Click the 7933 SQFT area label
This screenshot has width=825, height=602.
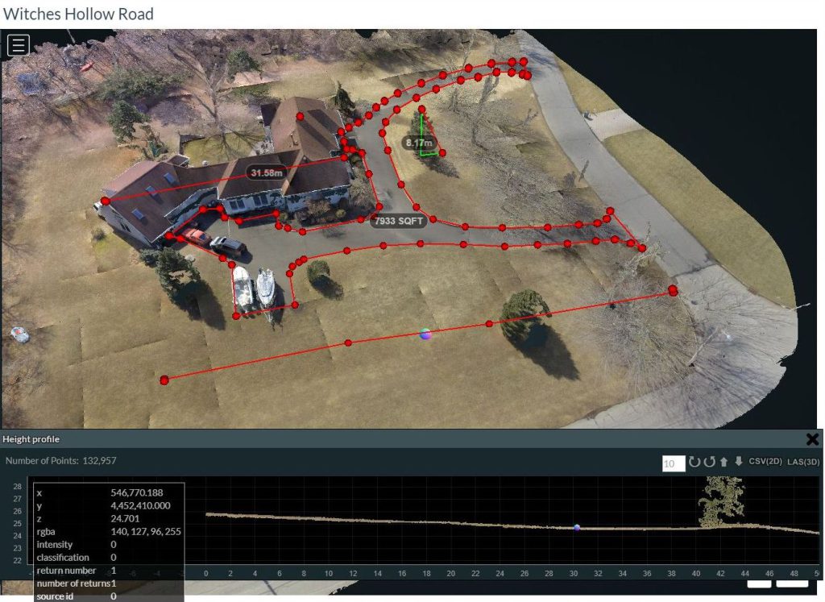[399, 221]
